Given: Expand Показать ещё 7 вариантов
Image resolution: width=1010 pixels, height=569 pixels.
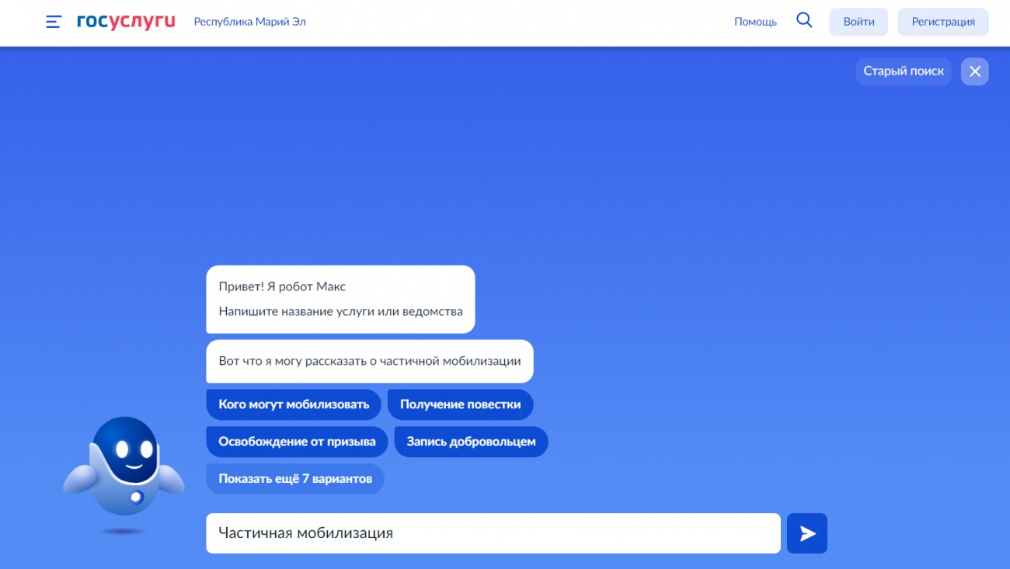Looking at the screenshot, I should tap(295, 479).
